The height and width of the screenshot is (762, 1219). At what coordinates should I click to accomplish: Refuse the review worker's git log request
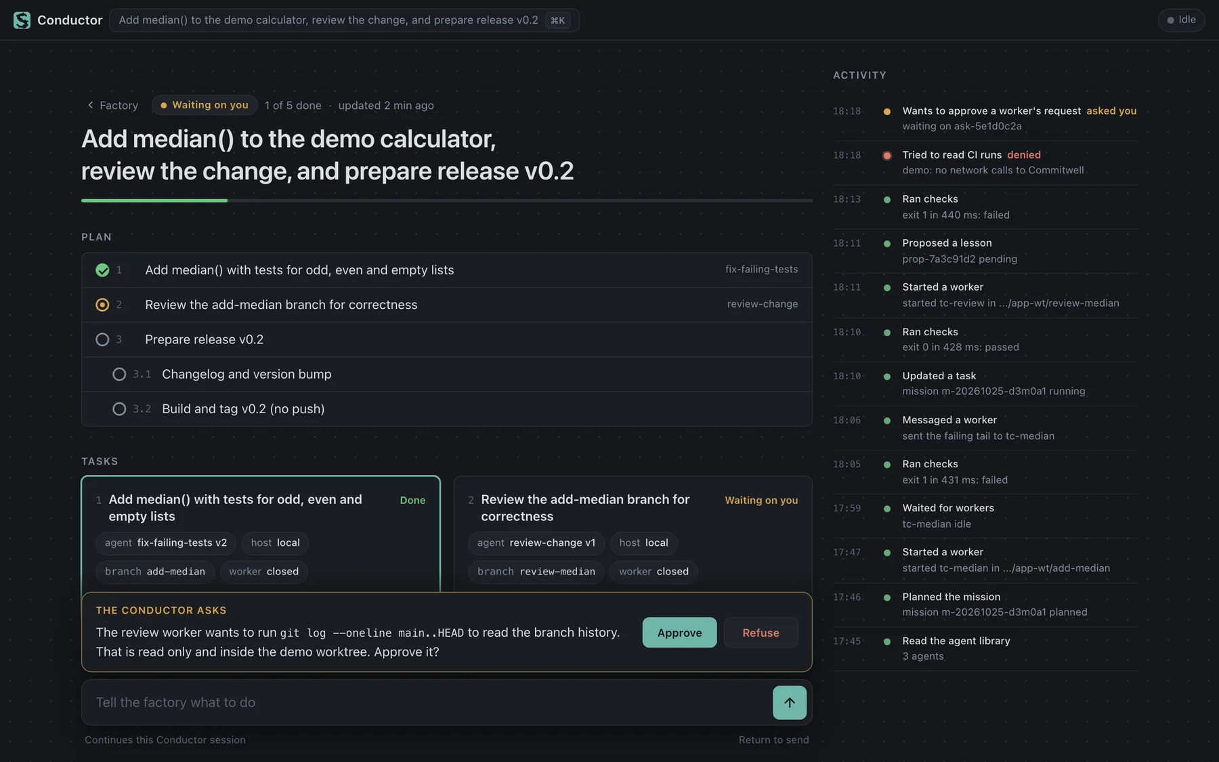pyautogui.click(x=761, y=633)
